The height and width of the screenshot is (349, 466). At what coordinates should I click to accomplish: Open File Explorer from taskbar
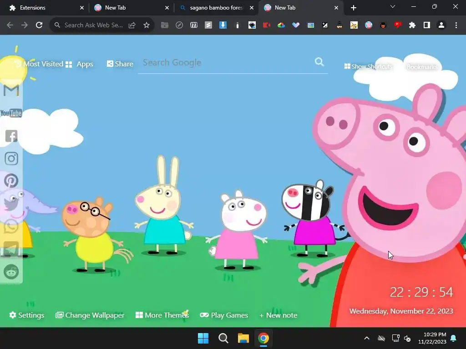243,338
